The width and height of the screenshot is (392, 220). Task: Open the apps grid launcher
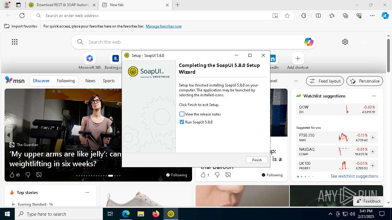tap(15, 42)
